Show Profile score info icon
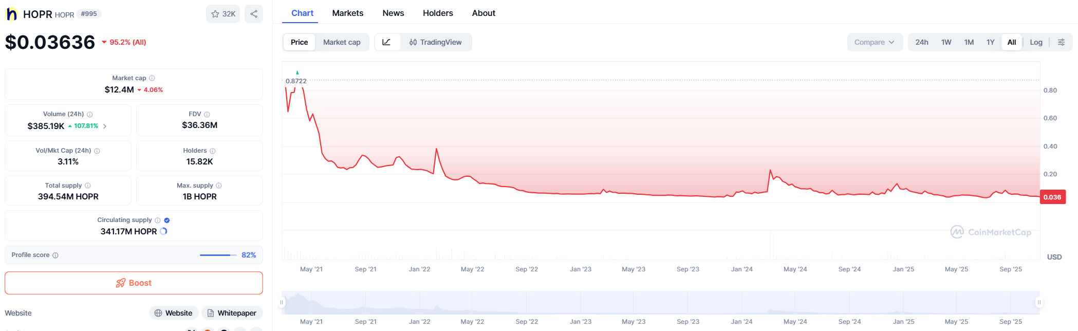 pos(55,255)
